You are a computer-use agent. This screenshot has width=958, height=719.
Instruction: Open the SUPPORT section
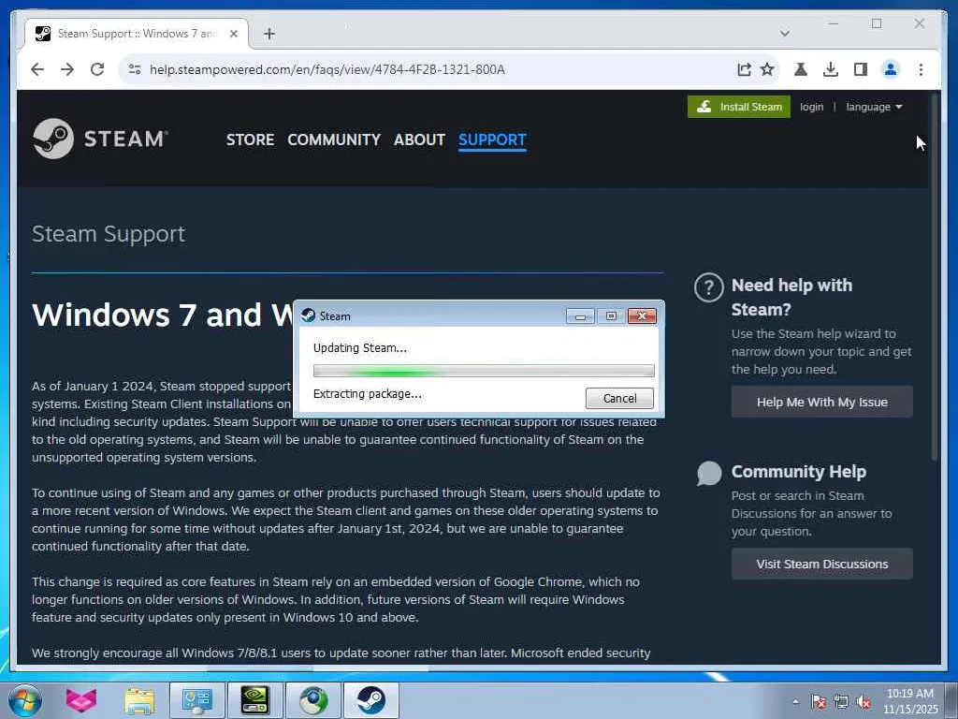pyautogui.click(x=492, y=139)
